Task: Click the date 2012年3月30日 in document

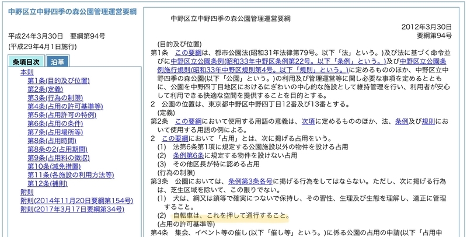Action: coord(427,27)
